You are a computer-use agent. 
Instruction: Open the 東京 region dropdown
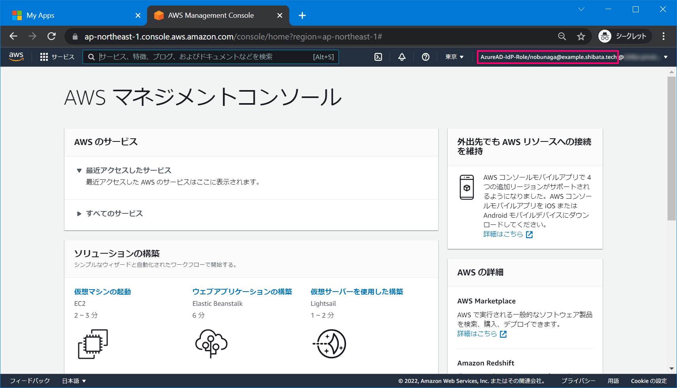coord(454,57)
